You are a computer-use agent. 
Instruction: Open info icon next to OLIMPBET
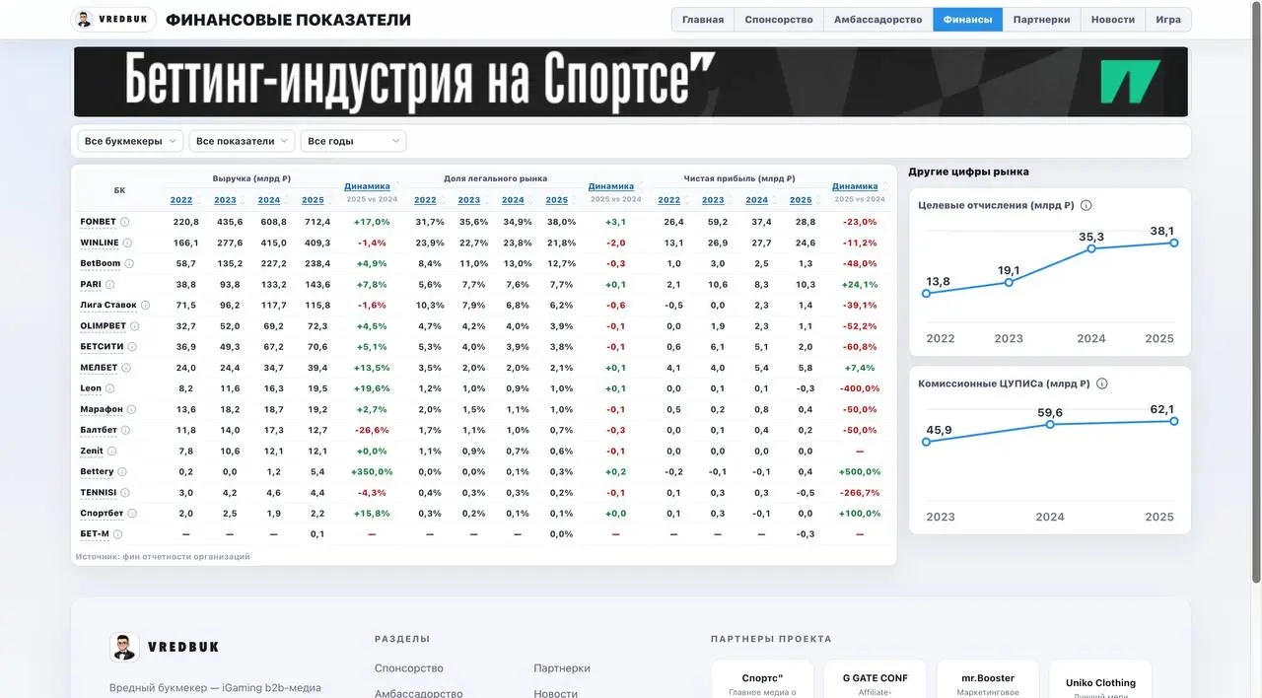pos(135,326)
